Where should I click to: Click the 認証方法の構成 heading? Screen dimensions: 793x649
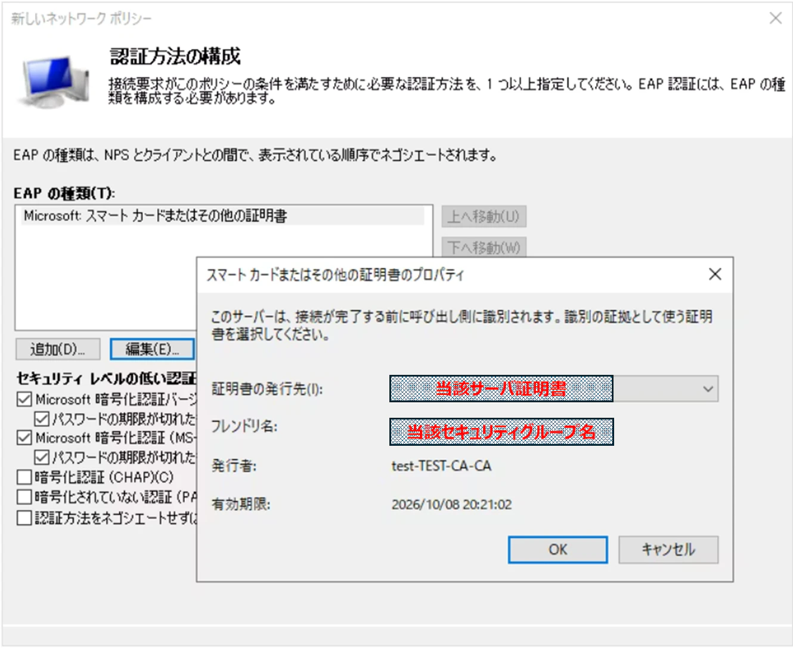pos(175,57)
